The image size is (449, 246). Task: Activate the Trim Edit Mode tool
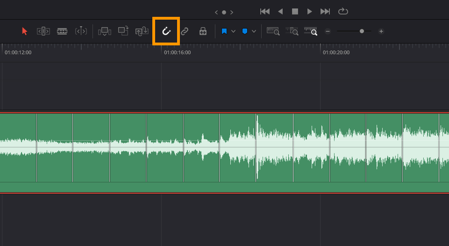pos(43,31)
